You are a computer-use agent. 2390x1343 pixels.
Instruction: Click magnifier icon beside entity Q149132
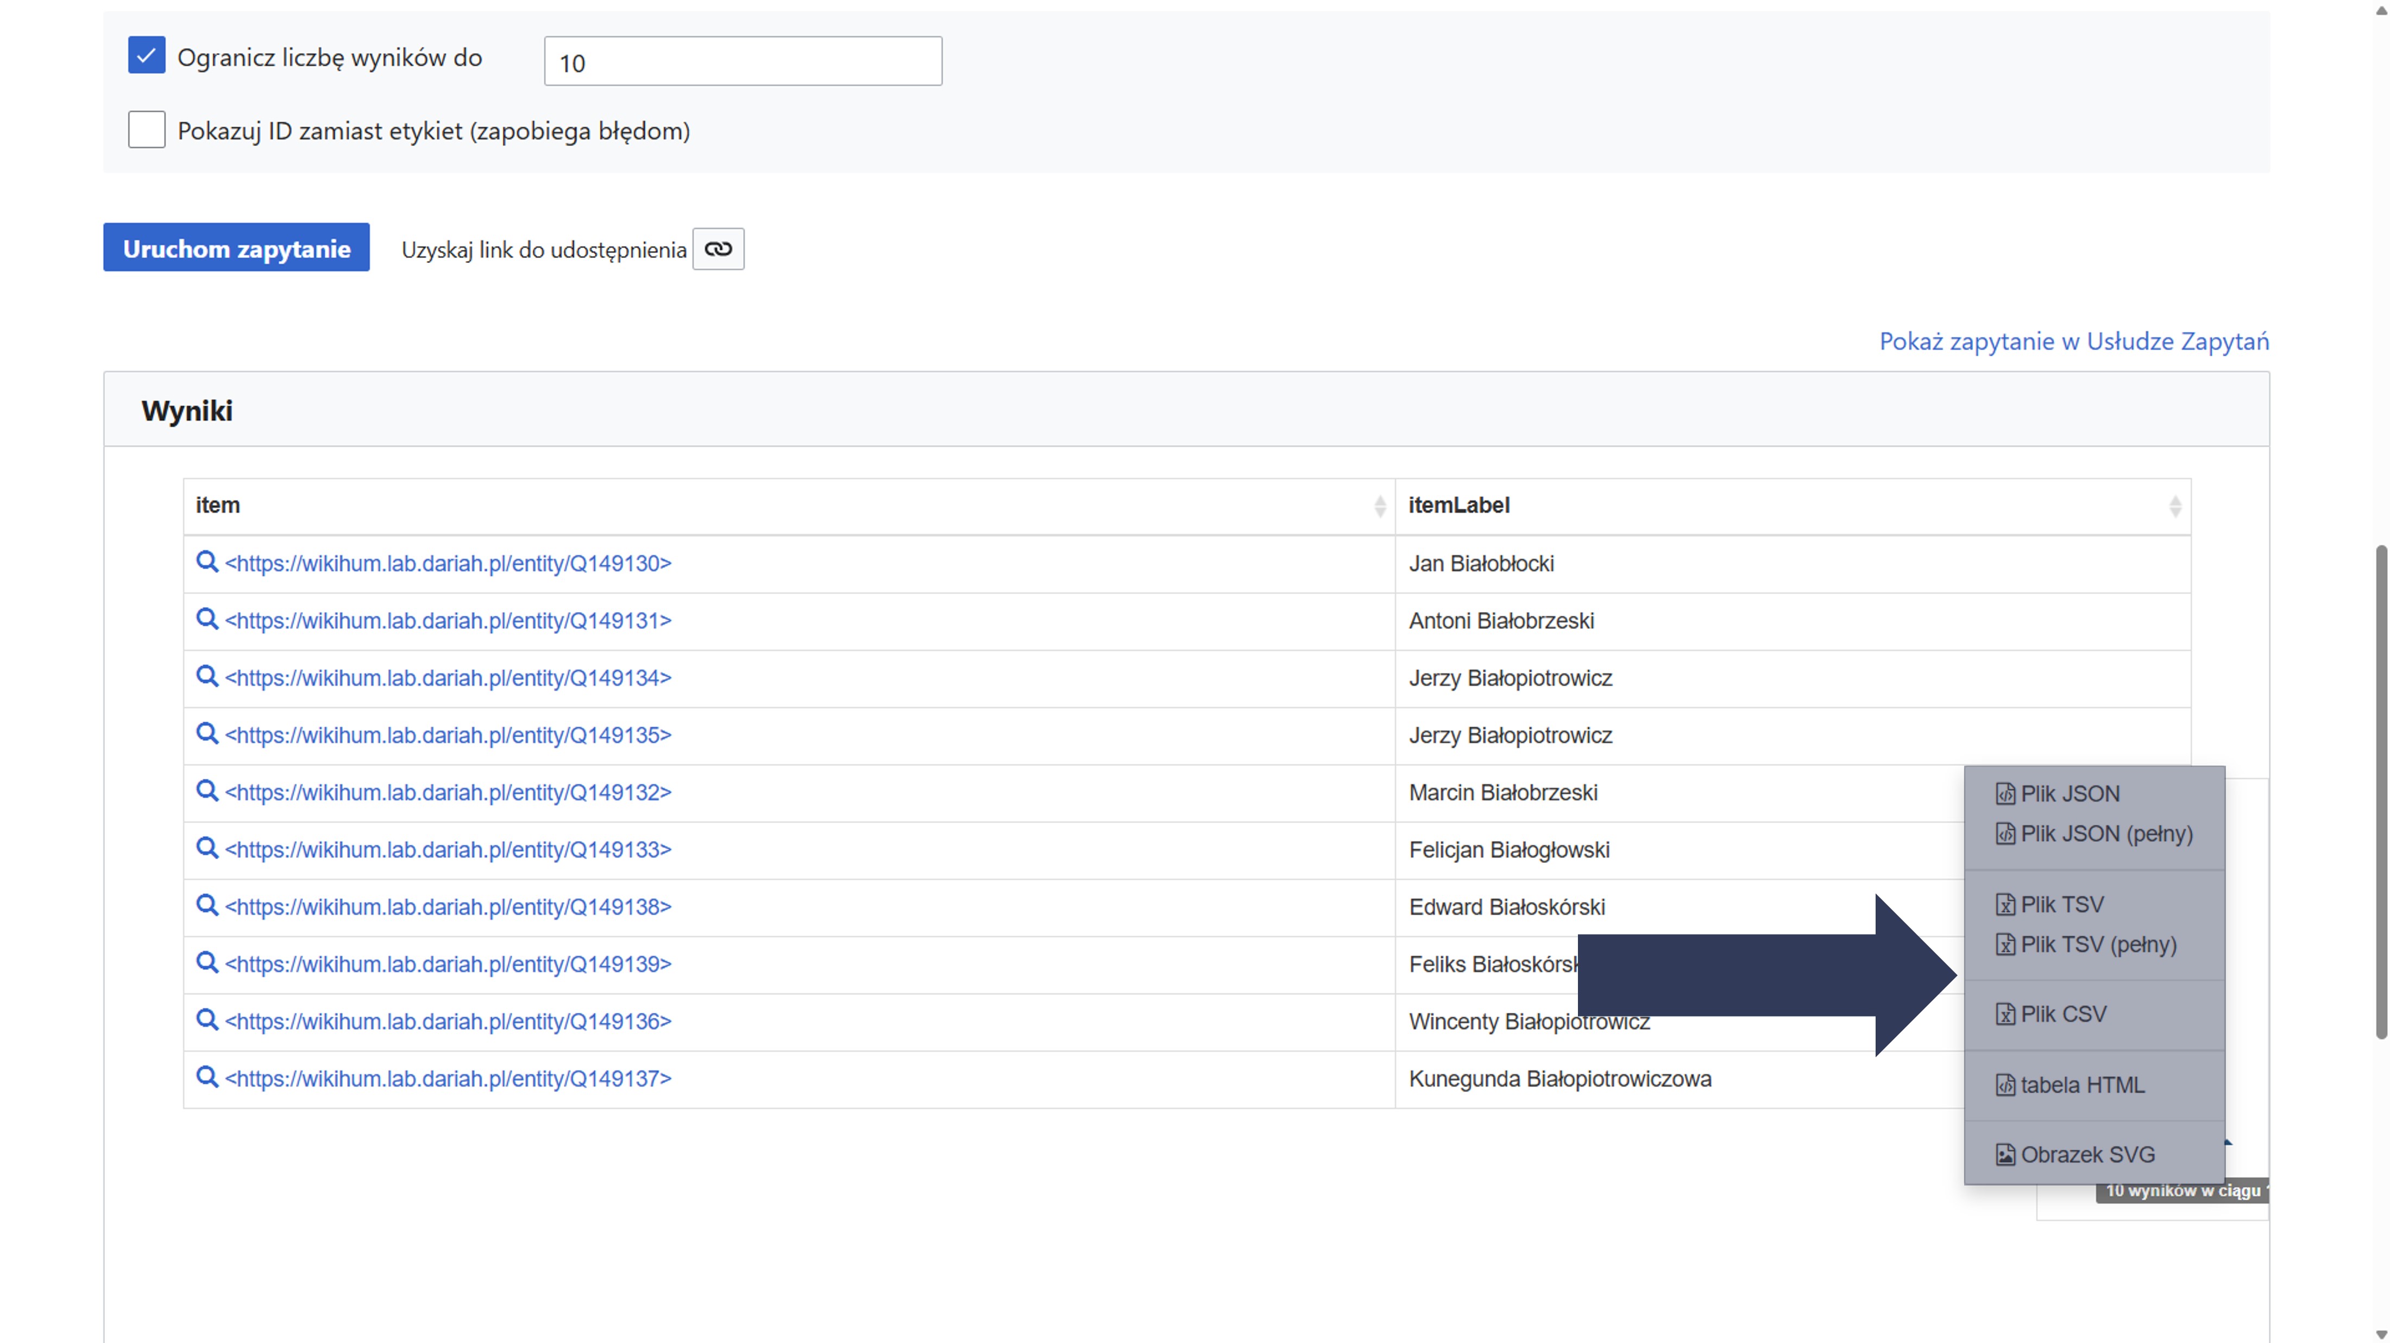point(207,791)
